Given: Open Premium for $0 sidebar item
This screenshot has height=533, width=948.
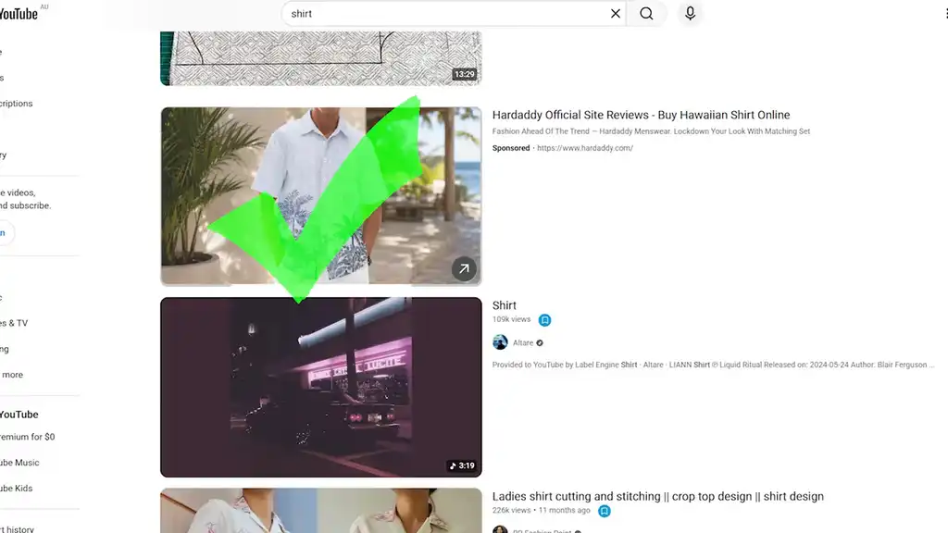Looking at the screenshot, I should [27, 437].
